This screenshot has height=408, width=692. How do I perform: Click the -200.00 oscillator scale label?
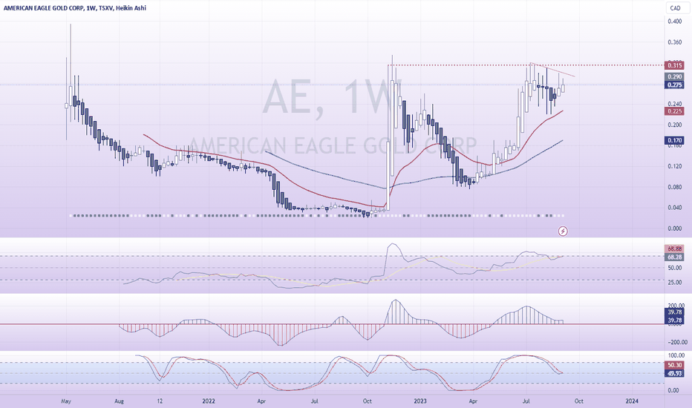676,342
